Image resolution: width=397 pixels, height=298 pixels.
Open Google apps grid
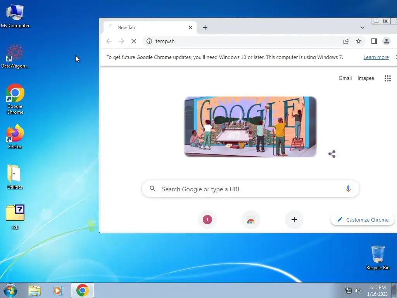387,78
